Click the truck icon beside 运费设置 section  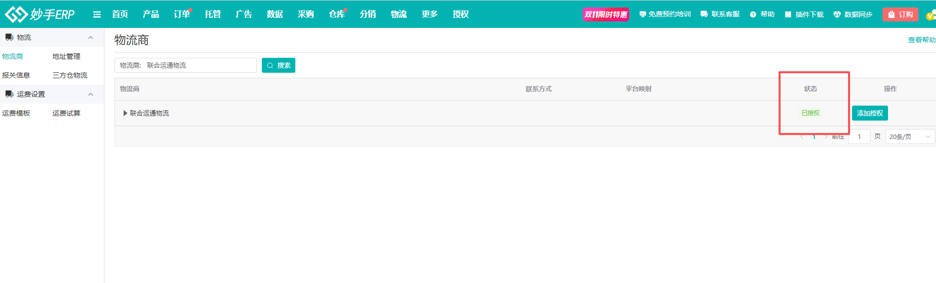[9, 94]
